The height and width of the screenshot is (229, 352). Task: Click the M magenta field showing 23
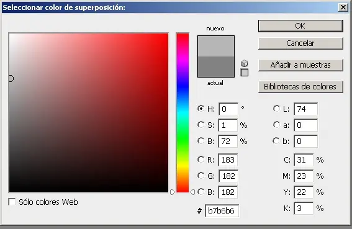click(304, 176)
